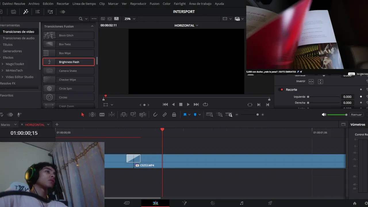Toggle Loop playback button
This screenshot has width=368, height=207.
click(x=205, y=105)
